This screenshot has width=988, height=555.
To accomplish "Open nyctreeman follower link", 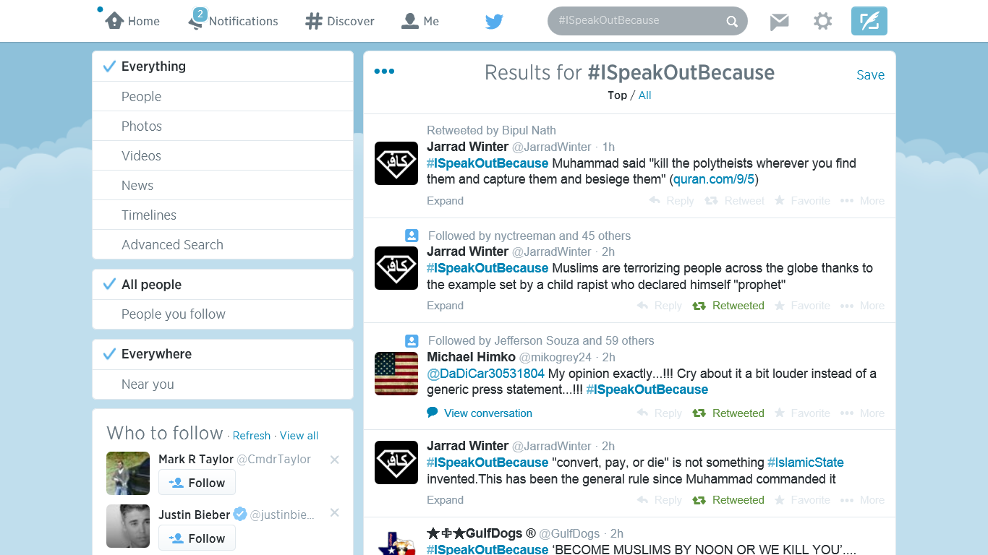I will click(x=525, y=236).
